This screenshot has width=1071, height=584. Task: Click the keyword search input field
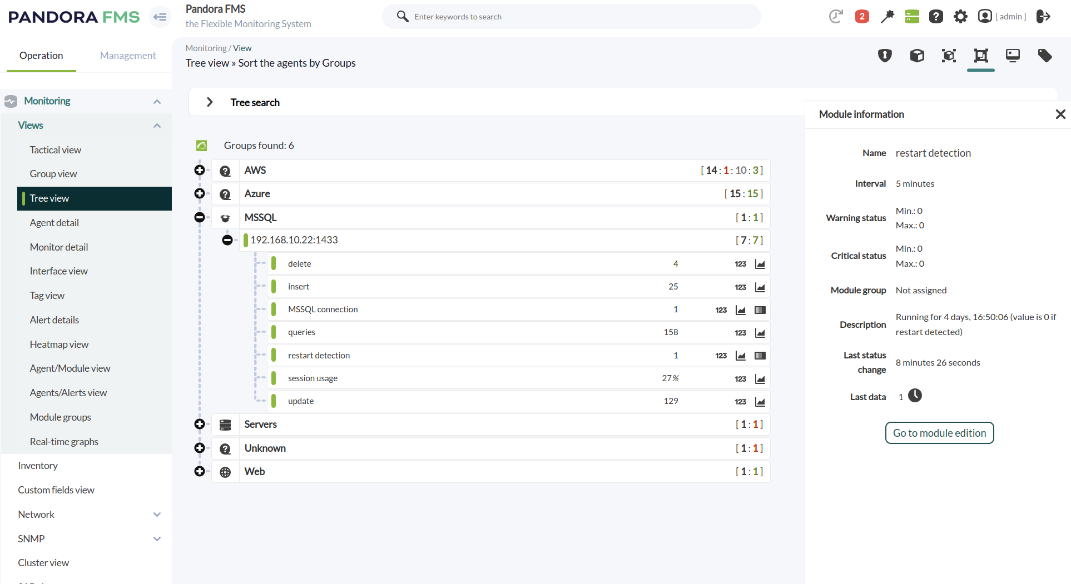click(578, 17)
